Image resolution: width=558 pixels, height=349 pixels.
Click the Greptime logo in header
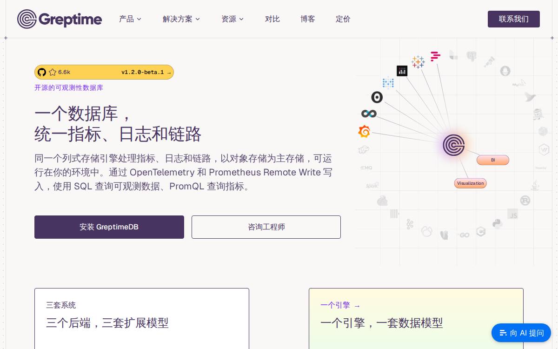pos(60,19)
